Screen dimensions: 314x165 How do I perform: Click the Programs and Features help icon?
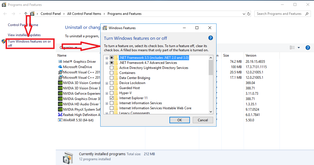tap(308, 48)
